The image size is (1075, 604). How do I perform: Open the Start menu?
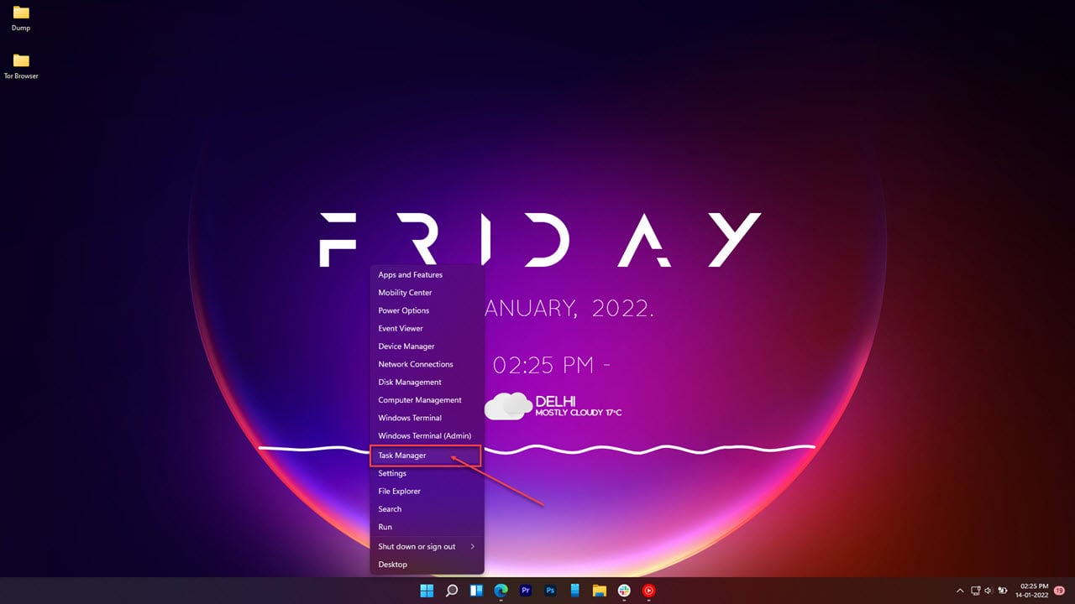[427, 591]
